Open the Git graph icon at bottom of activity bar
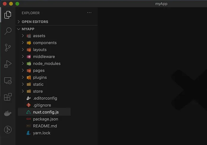207x145 pixels. click(8, 130)
